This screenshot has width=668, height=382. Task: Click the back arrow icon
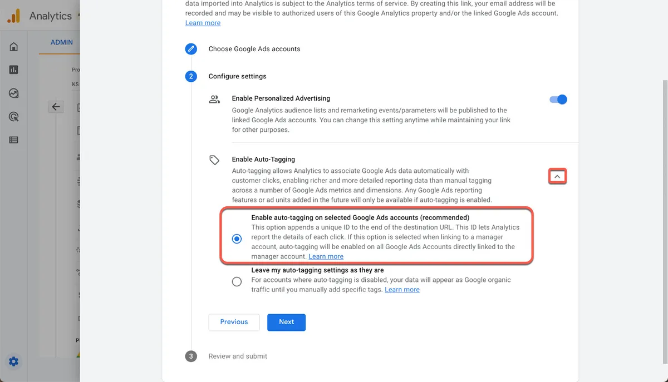coord(55,107)
